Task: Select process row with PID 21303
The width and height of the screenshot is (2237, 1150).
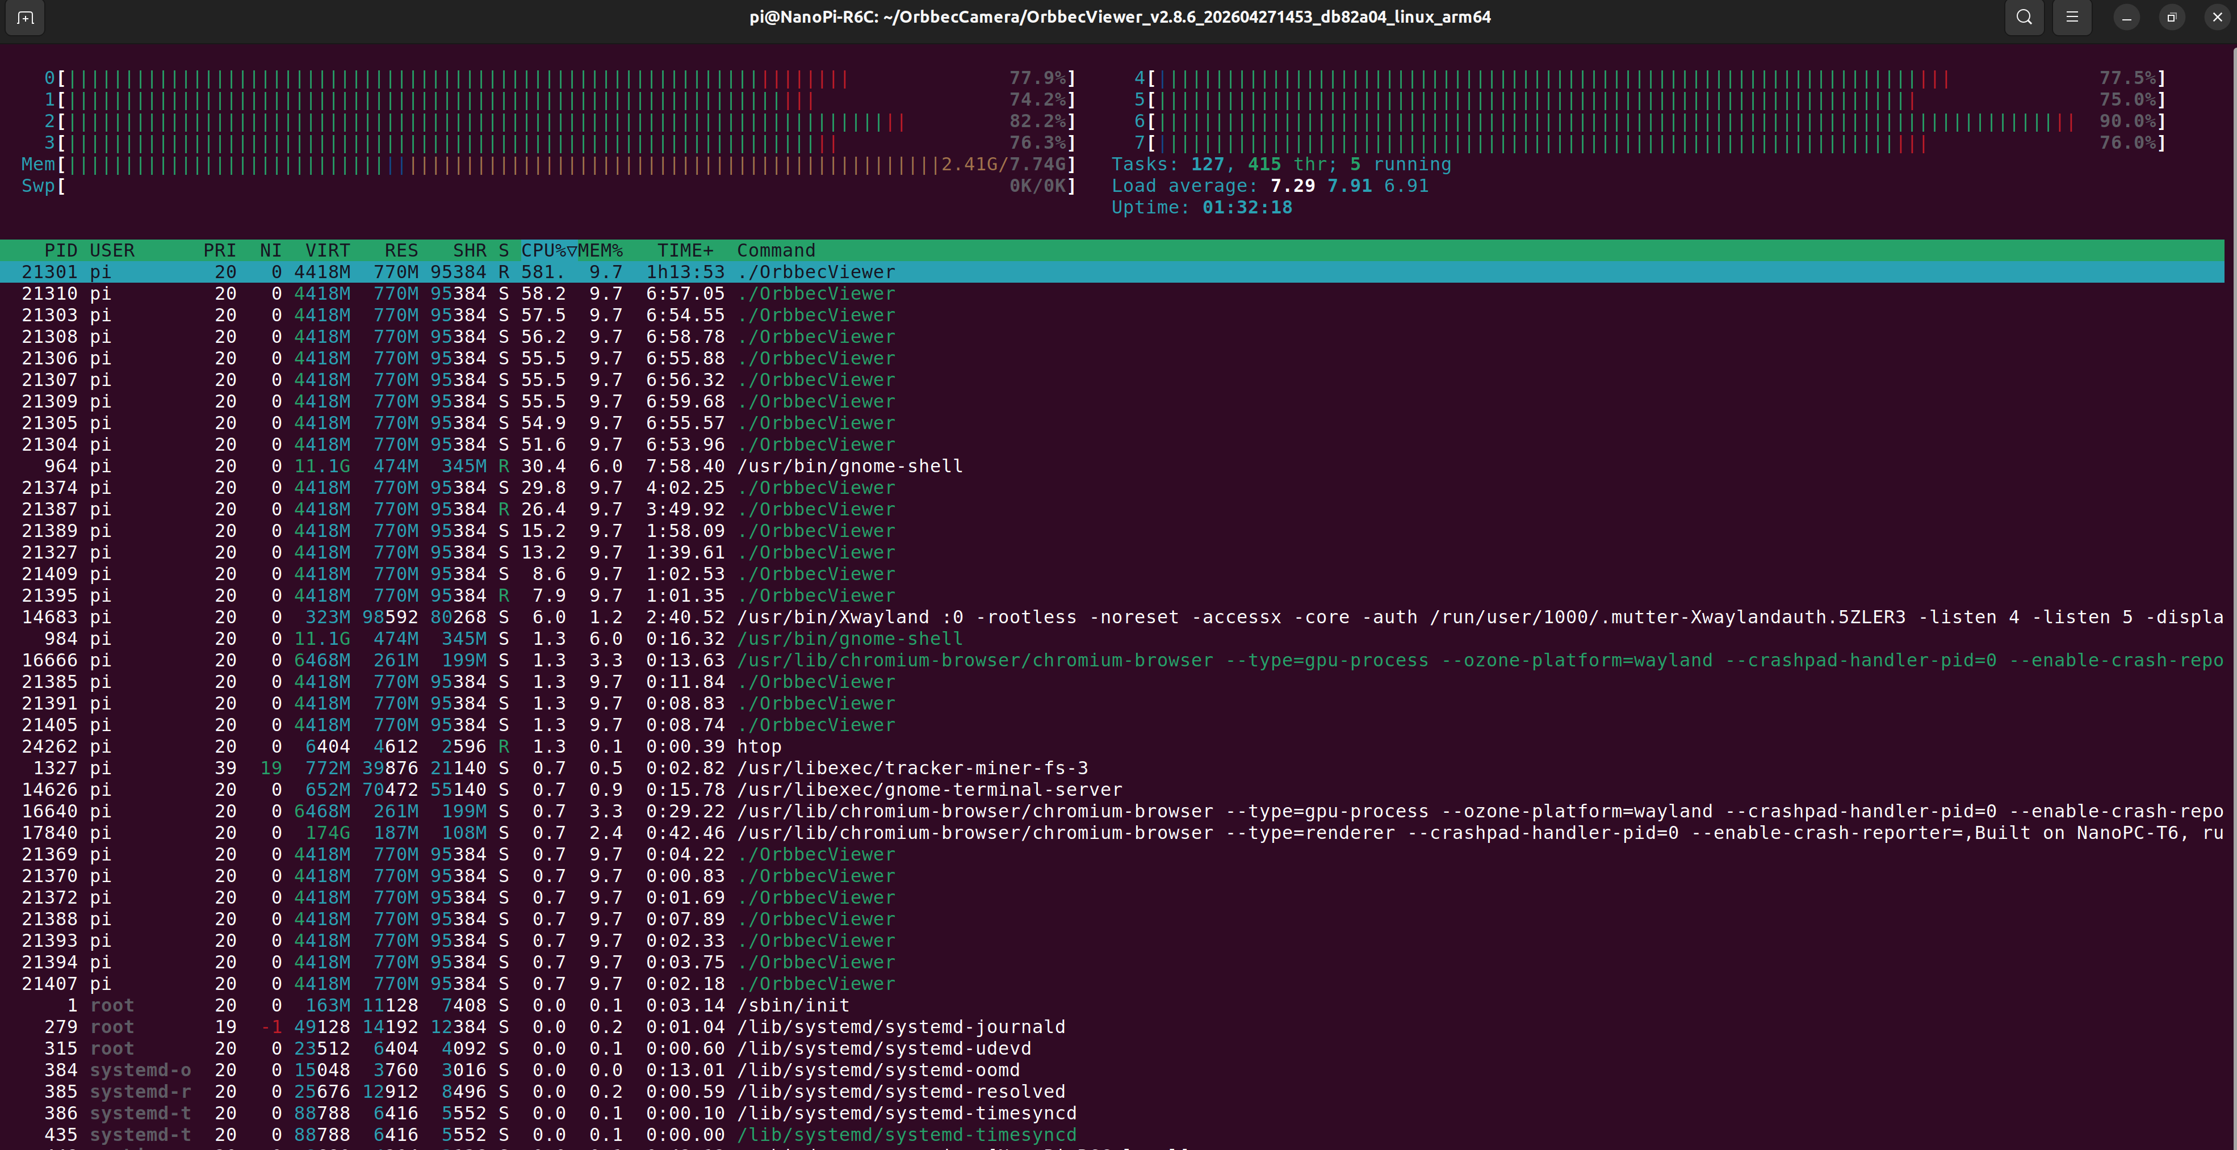Action: point(1112,315)
